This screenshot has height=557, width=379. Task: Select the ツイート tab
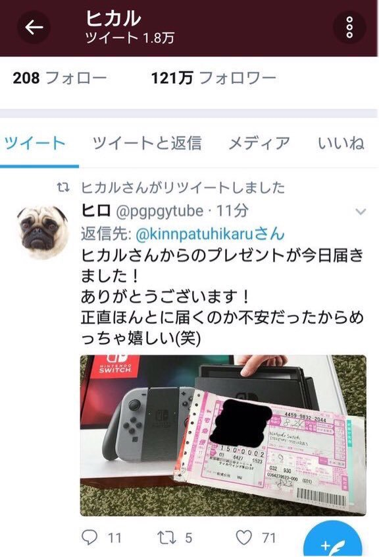pyautogui.click(x=36, y=143)
